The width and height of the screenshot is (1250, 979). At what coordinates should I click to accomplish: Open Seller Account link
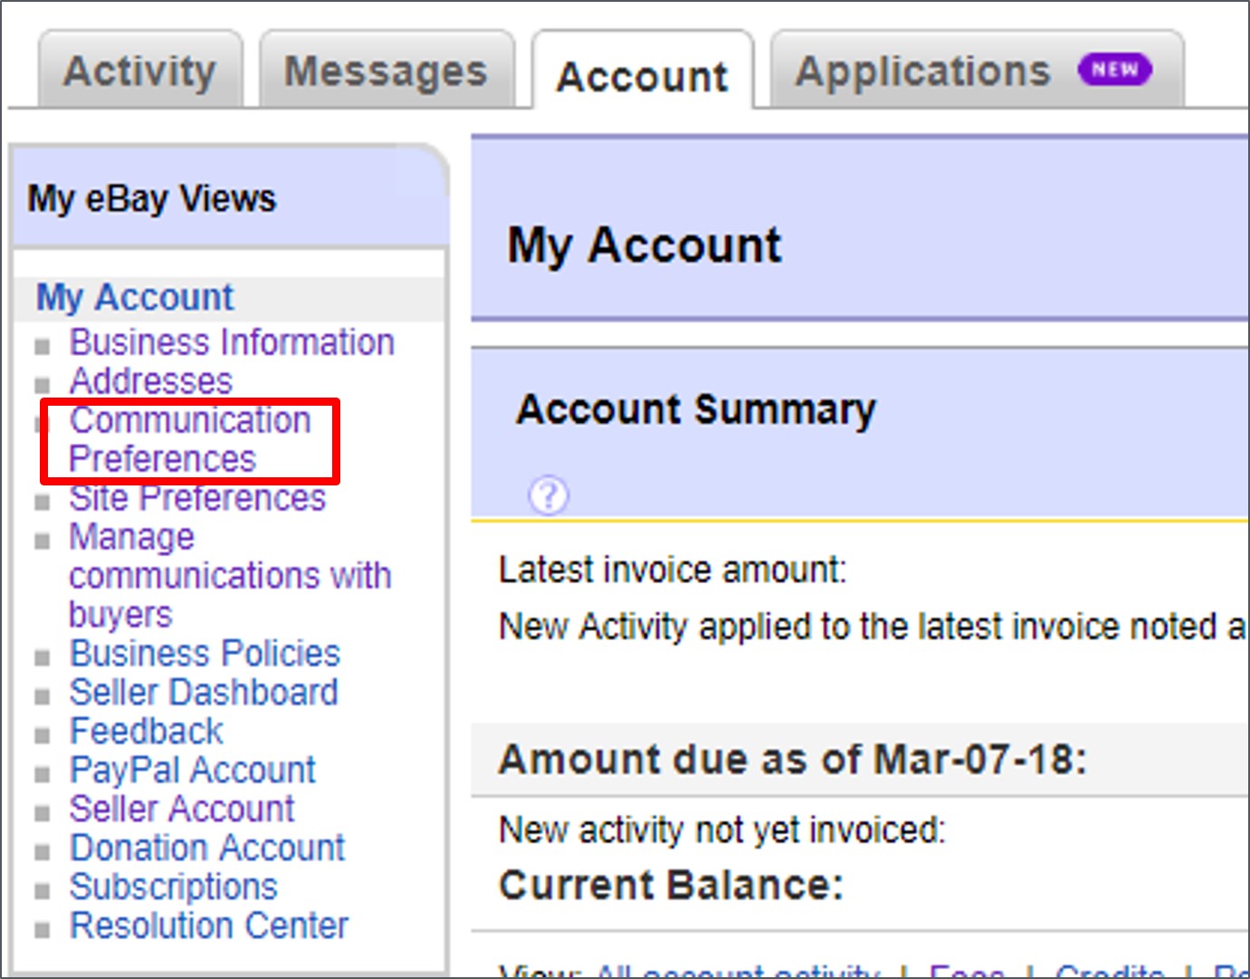coord(182,809)
